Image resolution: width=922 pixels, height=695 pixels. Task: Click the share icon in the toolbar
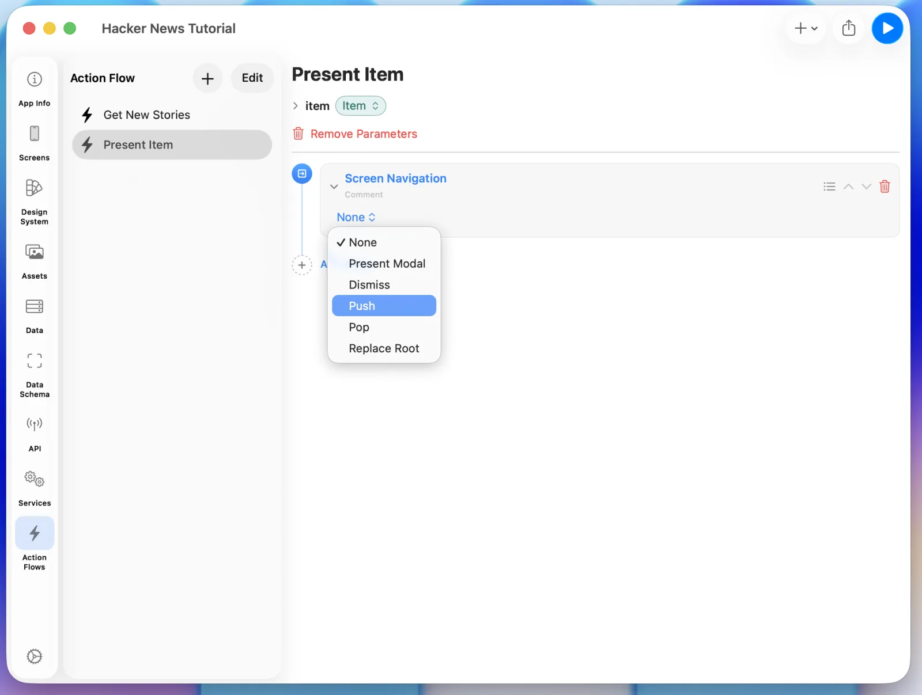[x=848, y=28]
